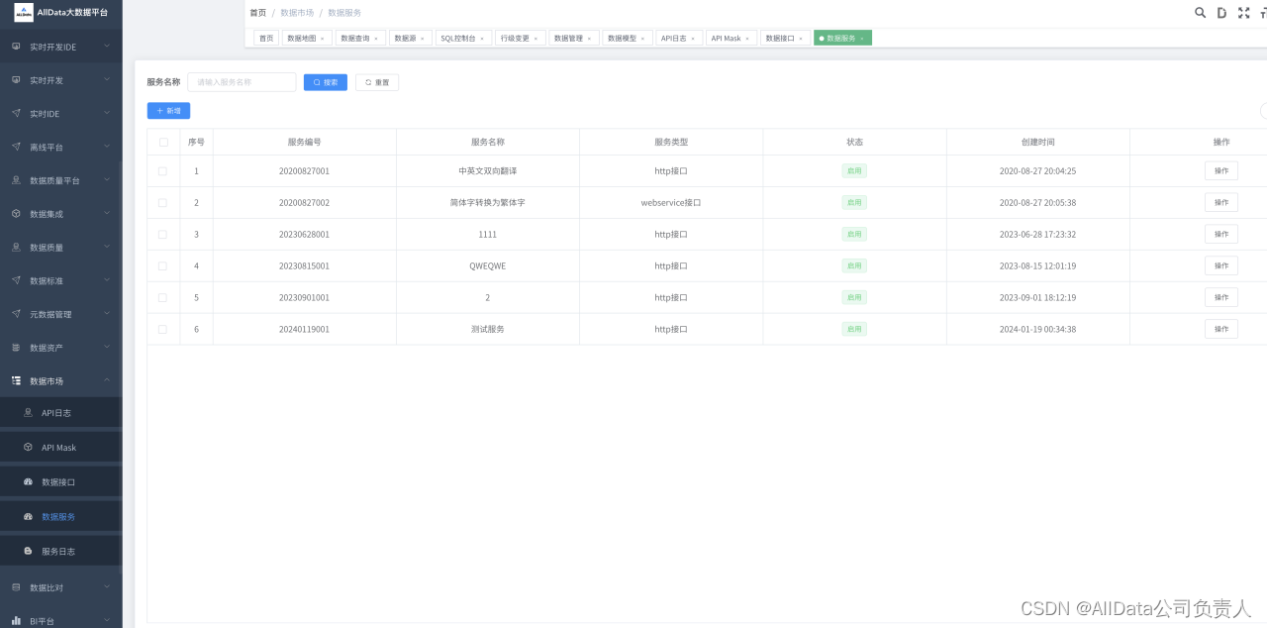The width and height of the screenshot is (1267, 628).
Task: Click the document icon in top header
Action: click(1221, 13)
